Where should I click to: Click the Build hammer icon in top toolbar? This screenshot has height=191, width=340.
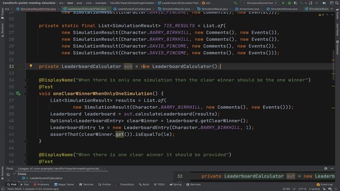coord(235,3)
